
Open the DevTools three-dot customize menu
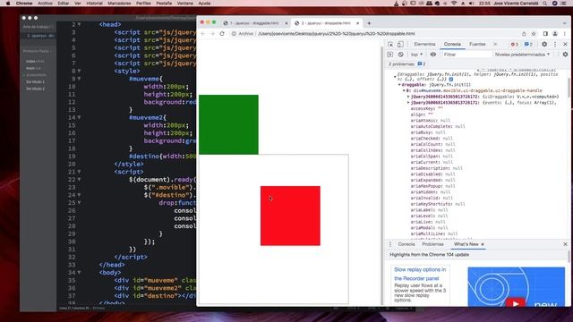(x=555, y=44)
